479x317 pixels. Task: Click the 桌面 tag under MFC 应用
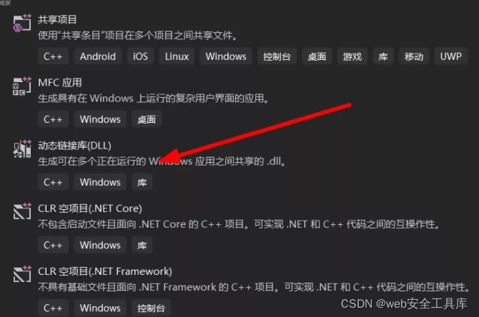click(147, 119)
